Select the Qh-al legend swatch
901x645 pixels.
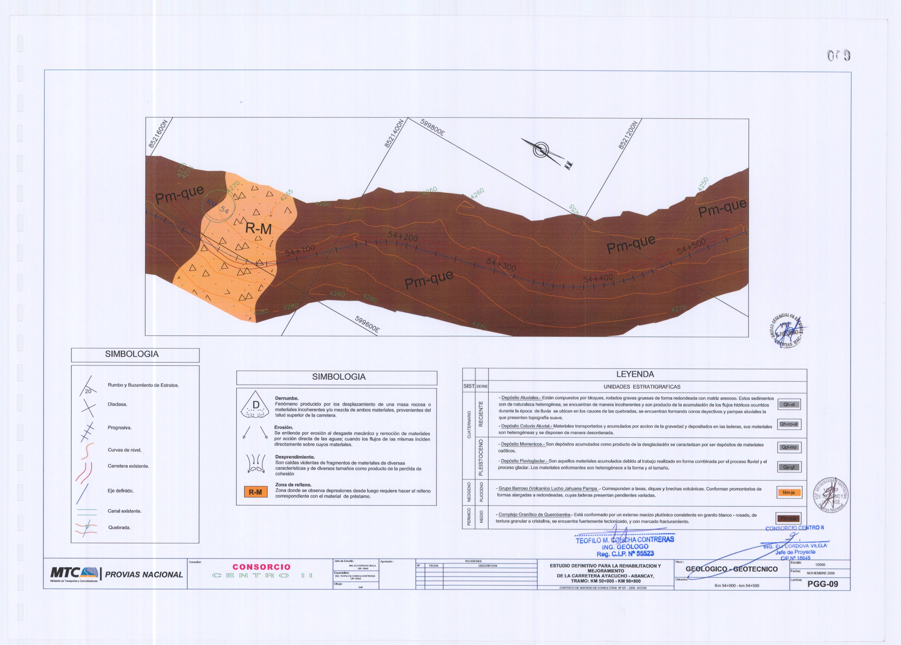(x=789, y=405)
